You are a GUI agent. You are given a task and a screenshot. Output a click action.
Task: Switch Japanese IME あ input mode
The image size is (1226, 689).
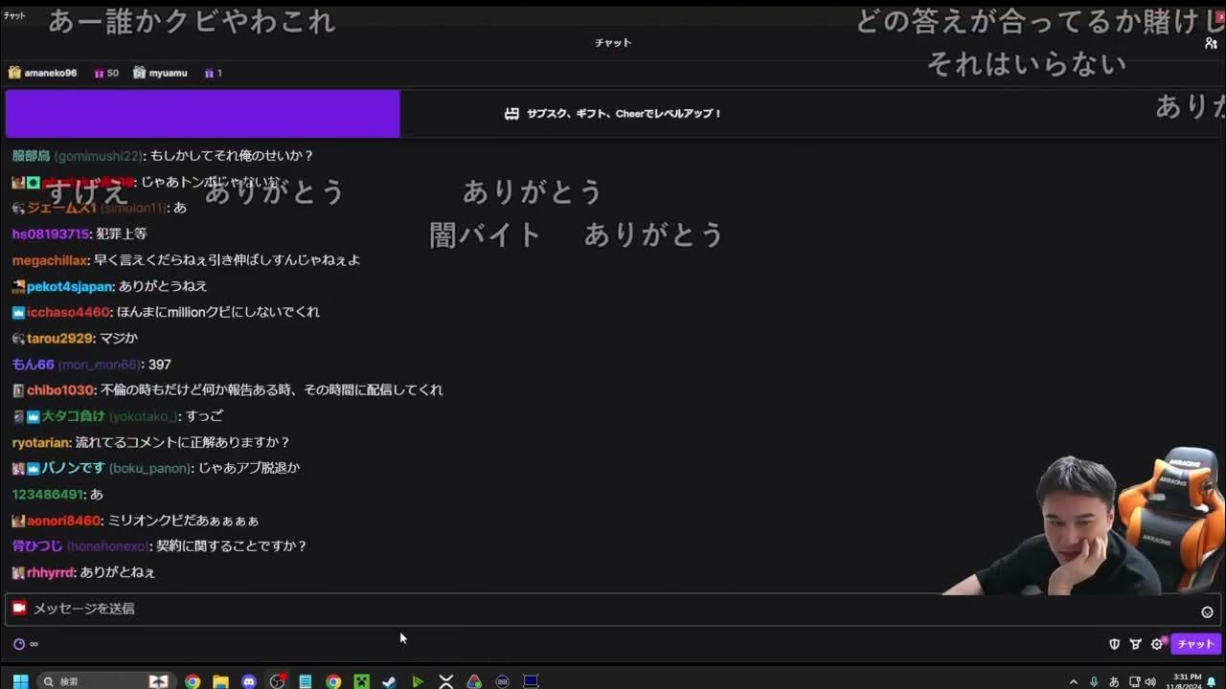click(1114, 682)
